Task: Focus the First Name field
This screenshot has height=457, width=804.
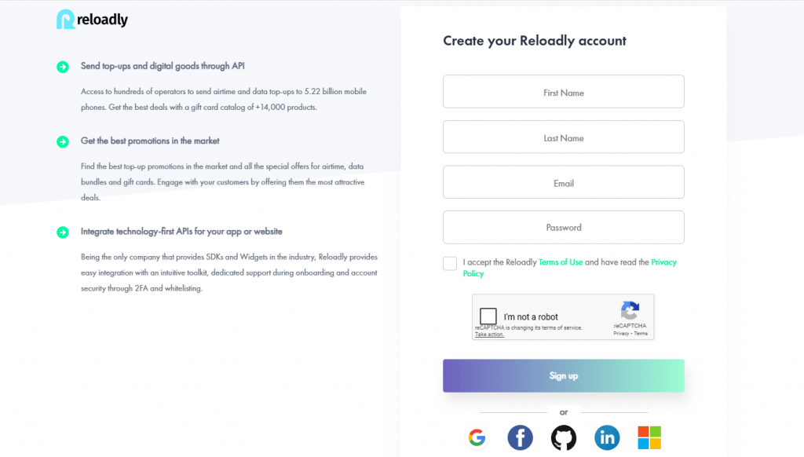Action: 563,92
